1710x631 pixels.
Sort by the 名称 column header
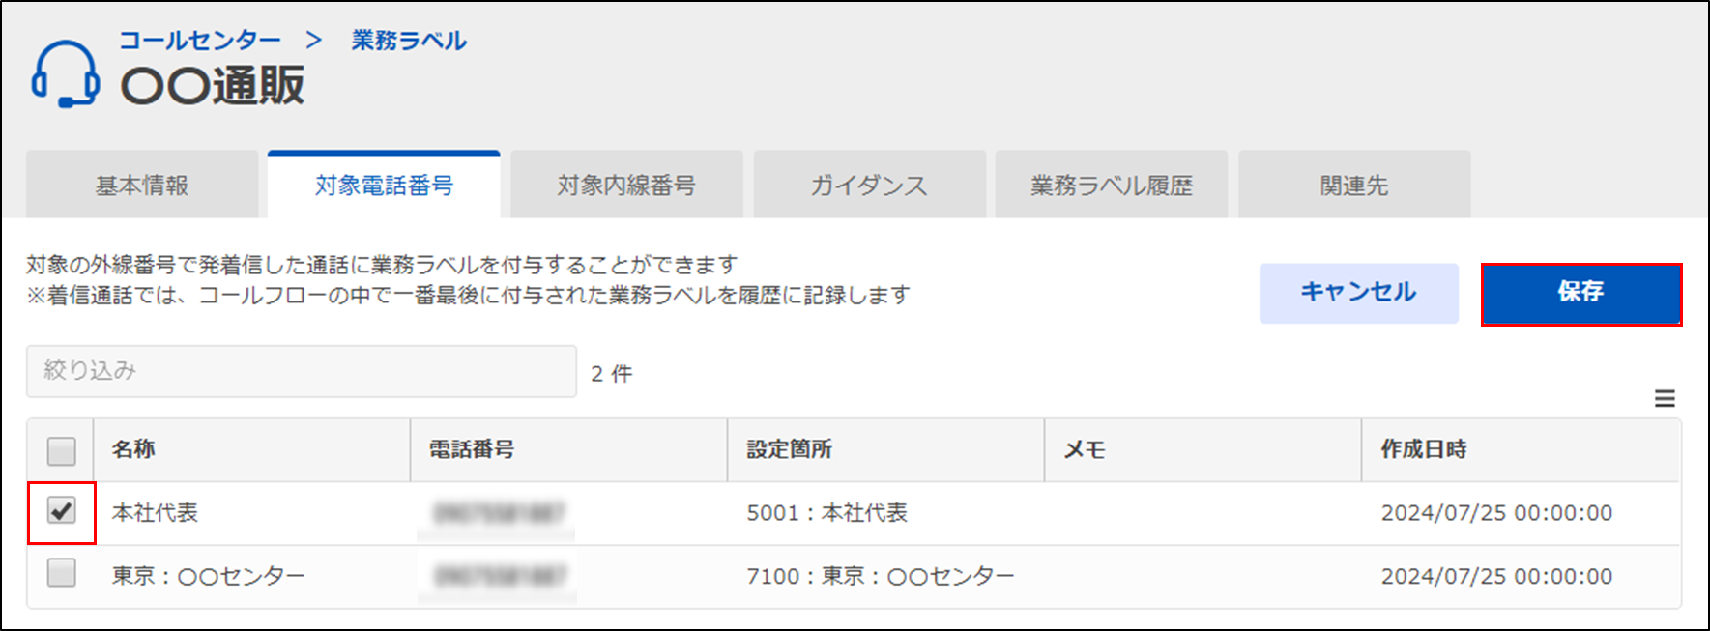[x=133, y=449]
